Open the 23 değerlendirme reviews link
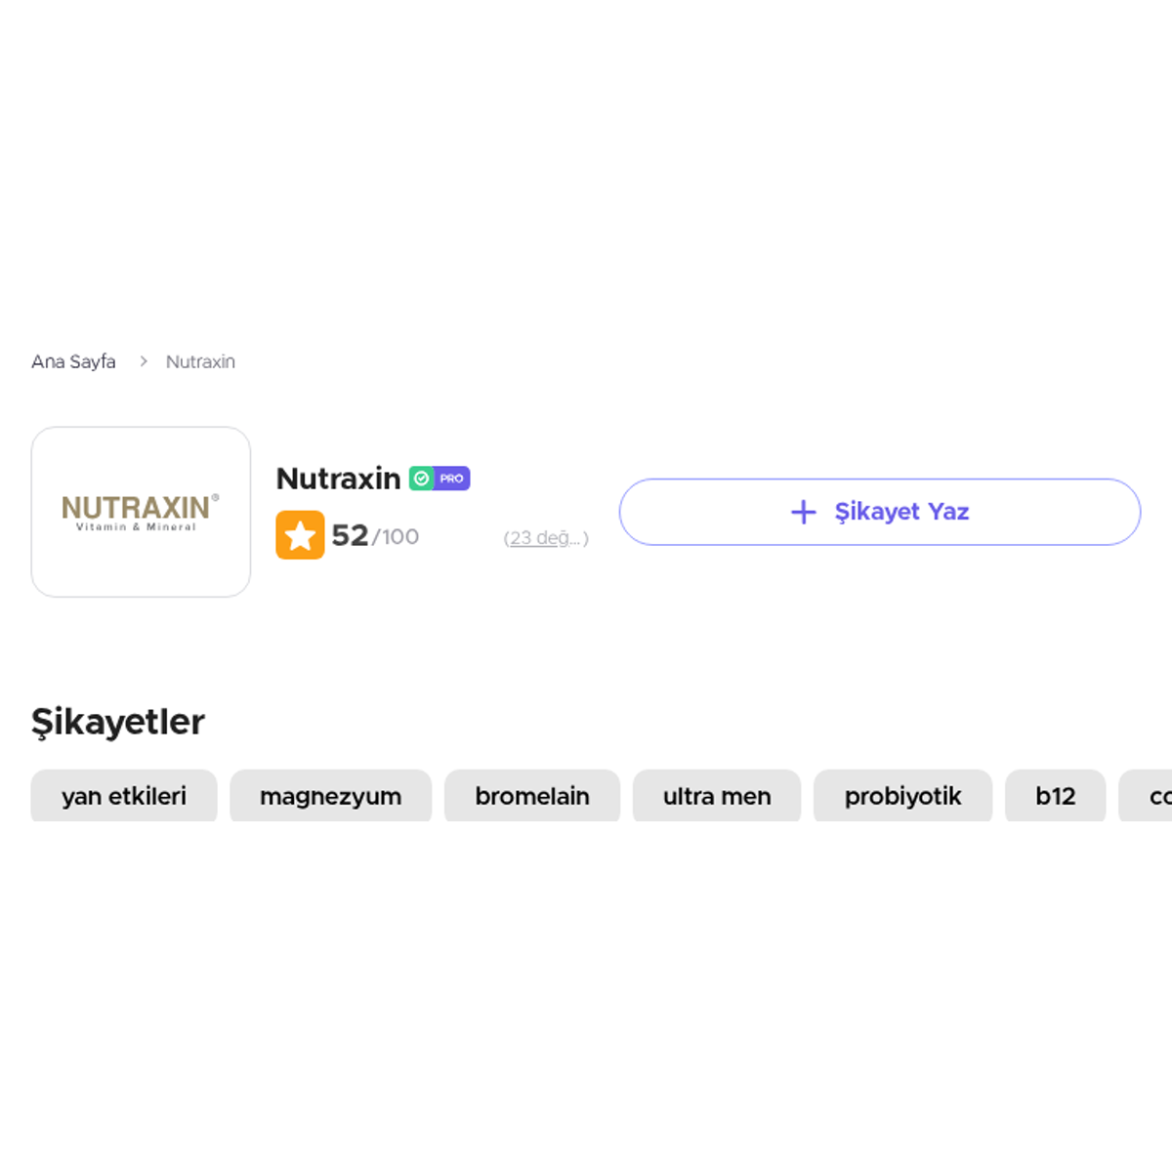Image resolution: width=1172 pixels, height=1172 pixels. [546, 538]
